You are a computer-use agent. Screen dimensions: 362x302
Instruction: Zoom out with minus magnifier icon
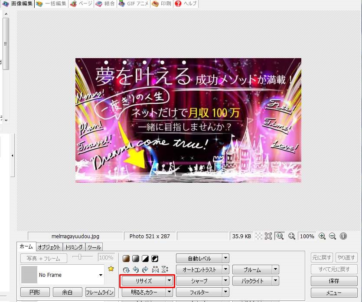(333, 236)
